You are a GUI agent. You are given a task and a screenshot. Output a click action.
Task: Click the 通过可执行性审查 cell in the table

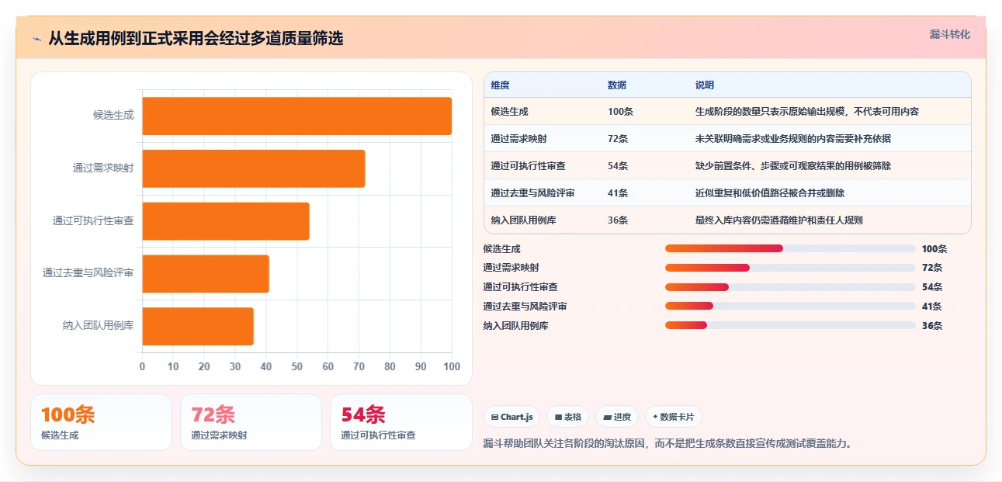pyautogui.click(x=529, y=166)
